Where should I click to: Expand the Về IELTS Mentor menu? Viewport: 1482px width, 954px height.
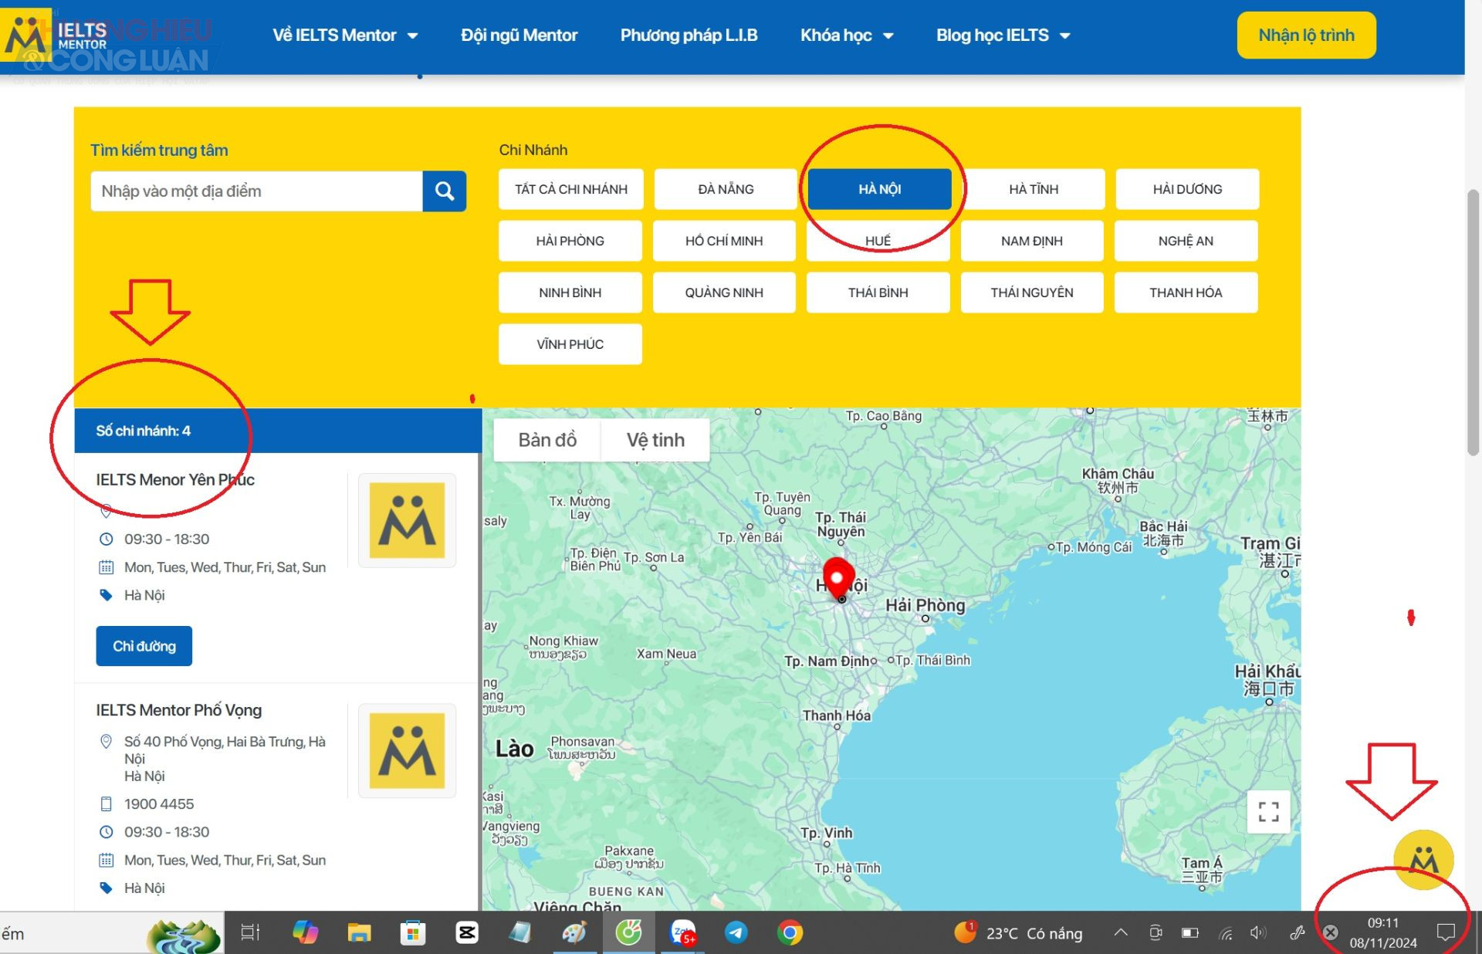(345, 35)
